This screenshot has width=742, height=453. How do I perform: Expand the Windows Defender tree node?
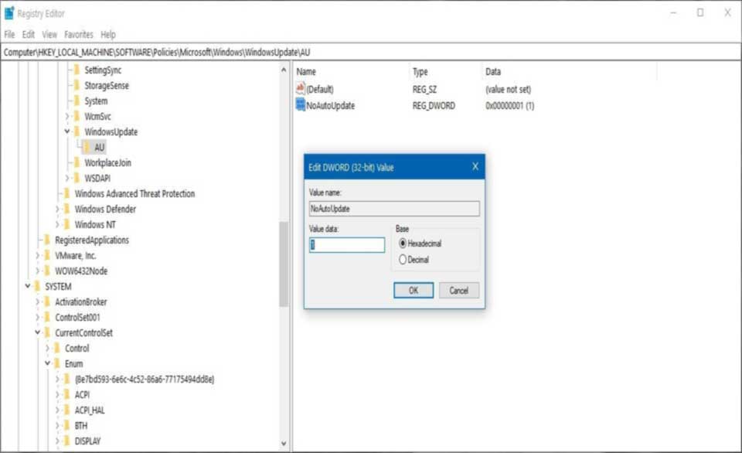coord(57,209)
